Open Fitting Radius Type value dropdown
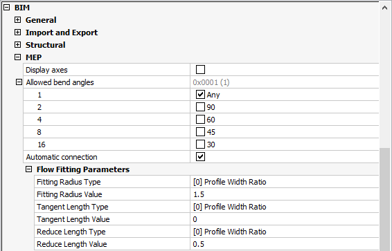The image size is (392, 251). 285,182
